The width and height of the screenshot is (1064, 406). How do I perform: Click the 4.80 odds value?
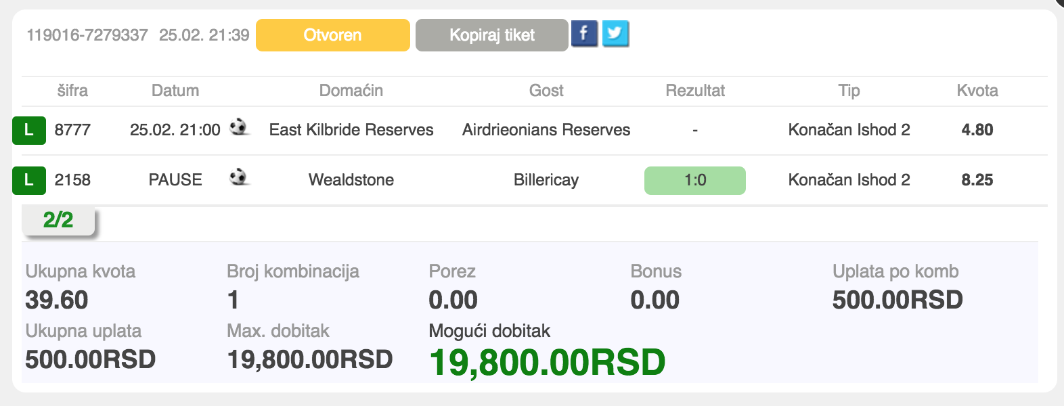[x=977, y=130]
